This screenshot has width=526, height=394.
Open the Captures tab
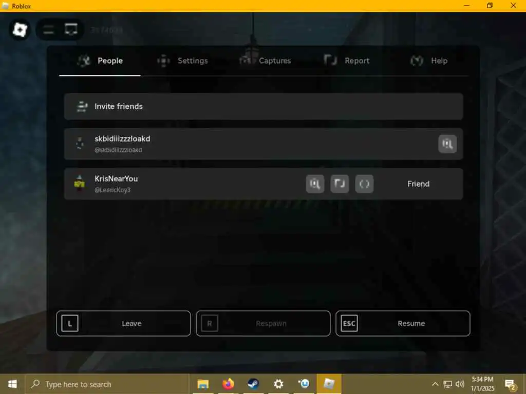tap(266, 61)
